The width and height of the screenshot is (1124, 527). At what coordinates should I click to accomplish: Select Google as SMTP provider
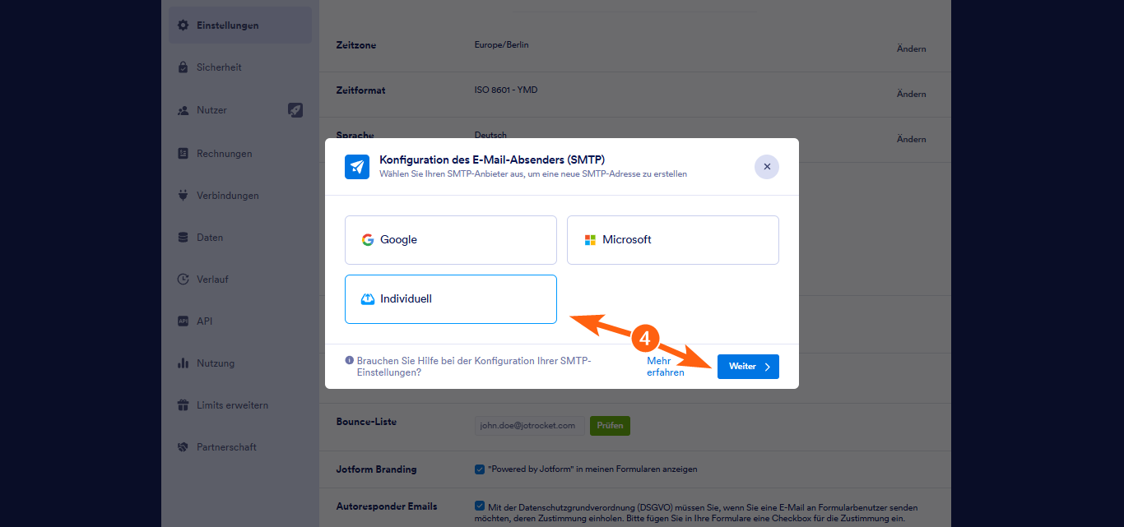click(451, 240)
